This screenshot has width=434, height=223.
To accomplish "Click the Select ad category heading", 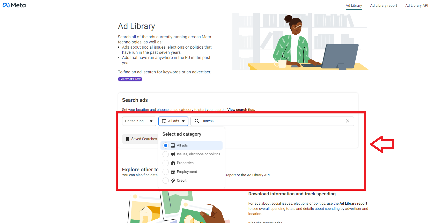I will [x=182, y=134].
